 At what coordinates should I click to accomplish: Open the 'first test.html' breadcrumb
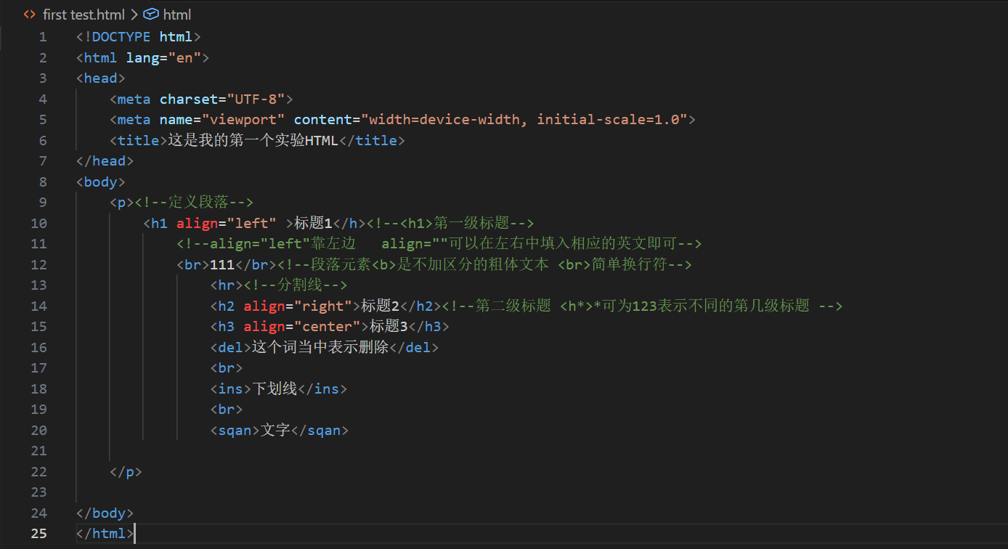click(x=84, y=15)
